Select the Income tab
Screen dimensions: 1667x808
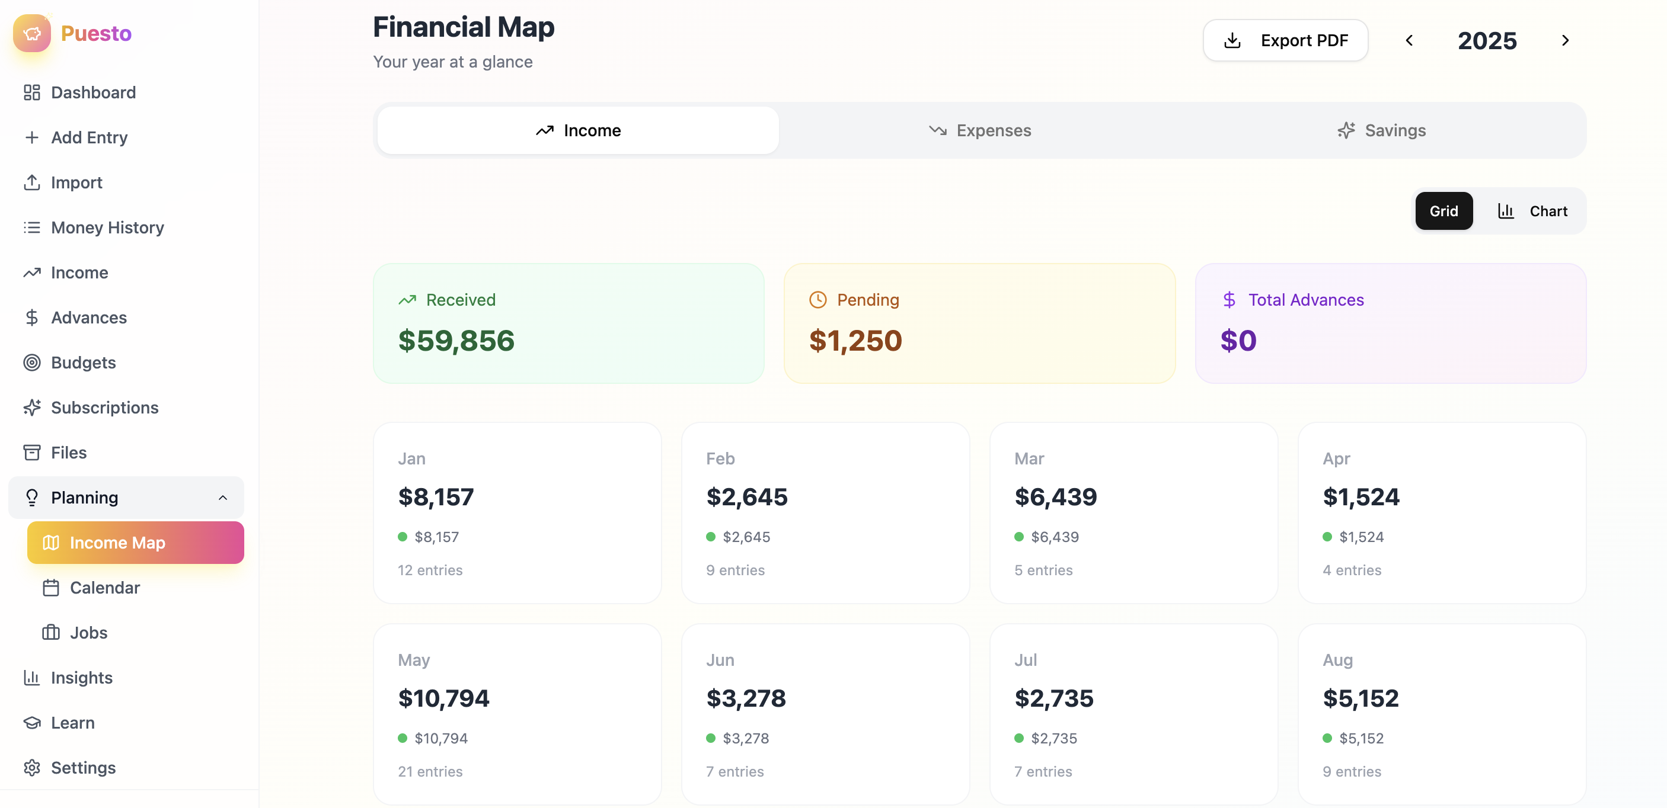pos(578,130)
